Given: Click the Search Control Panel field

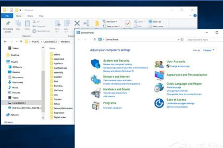Looking at the screenshot, I should pos(205,40).
